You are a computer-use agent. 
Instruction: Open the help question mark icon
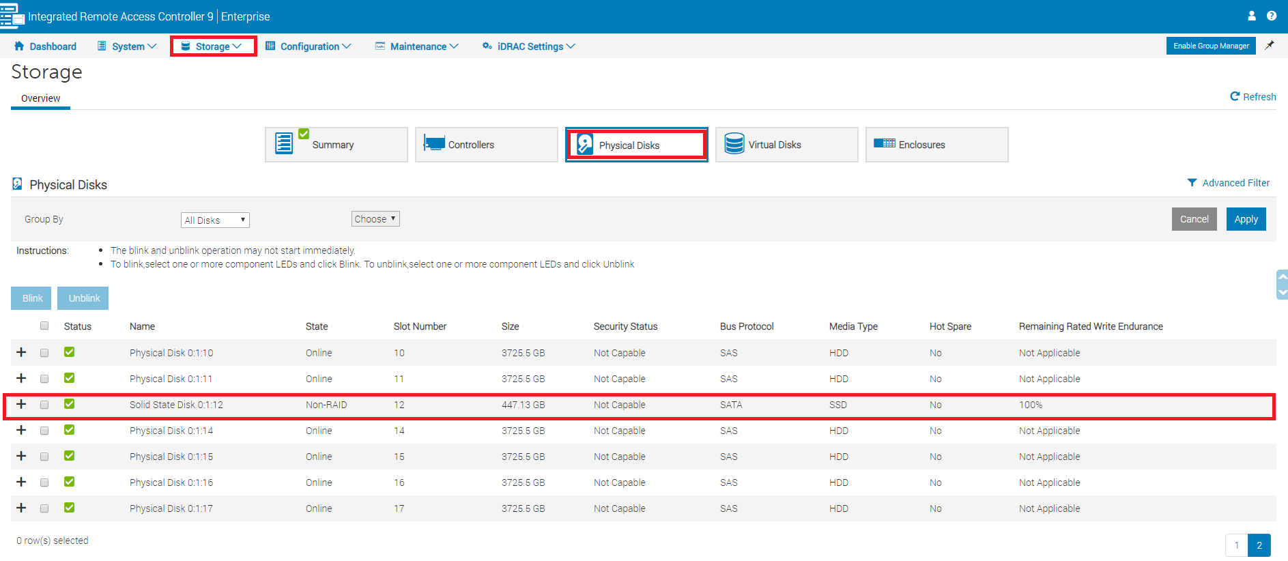coord(1272,16)
